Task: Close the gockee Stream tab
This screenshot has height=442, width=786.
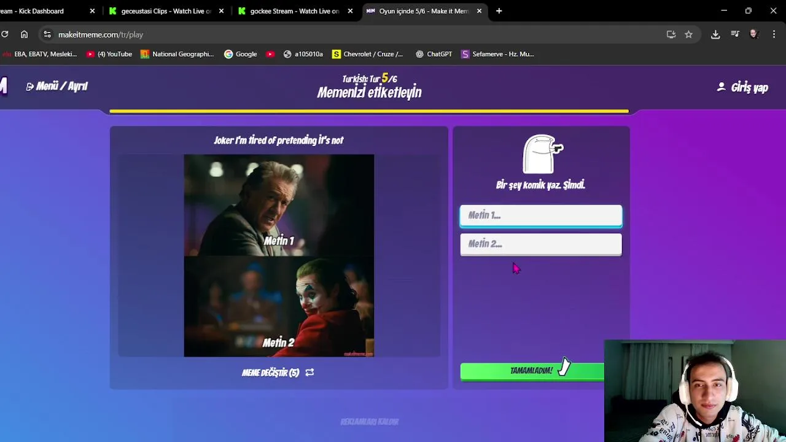Action: point(350,11)
